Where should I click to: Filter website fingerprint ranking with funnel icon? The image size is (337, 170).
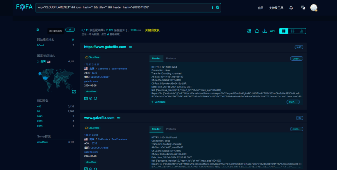tap(73, 39)
